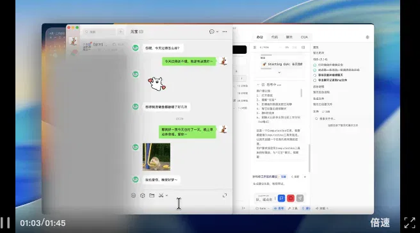Click the card icon next to 元宝 title

pyautogui.click(x=141, y=31)
